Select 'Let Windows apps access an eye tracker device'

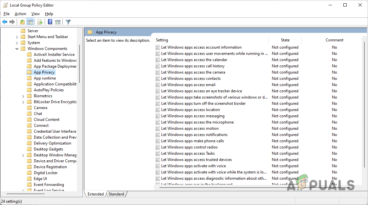201,91
